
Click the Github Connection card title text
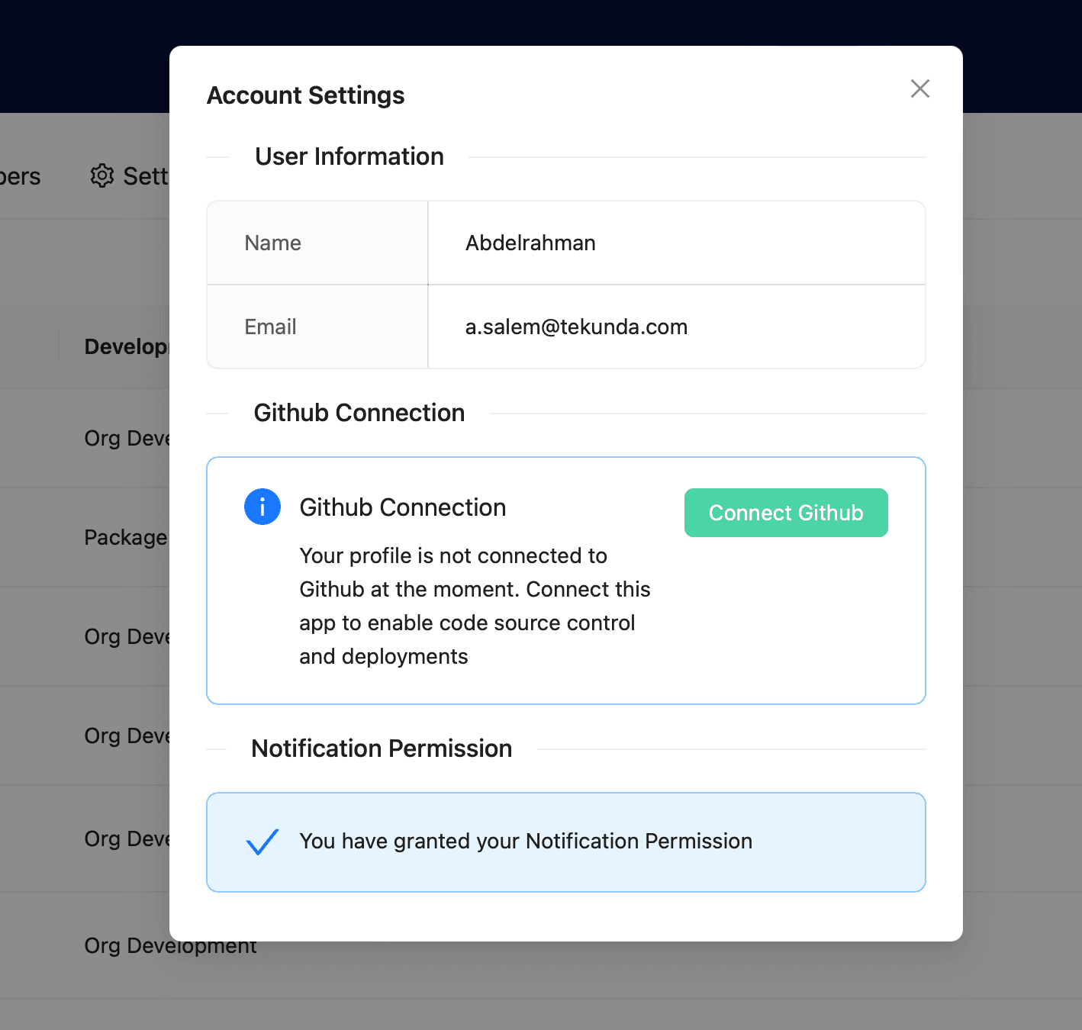click(402, 507)
